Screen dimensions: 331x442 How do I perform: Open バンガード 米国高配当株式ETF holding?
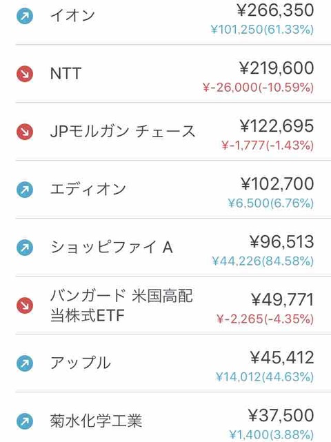173,305
